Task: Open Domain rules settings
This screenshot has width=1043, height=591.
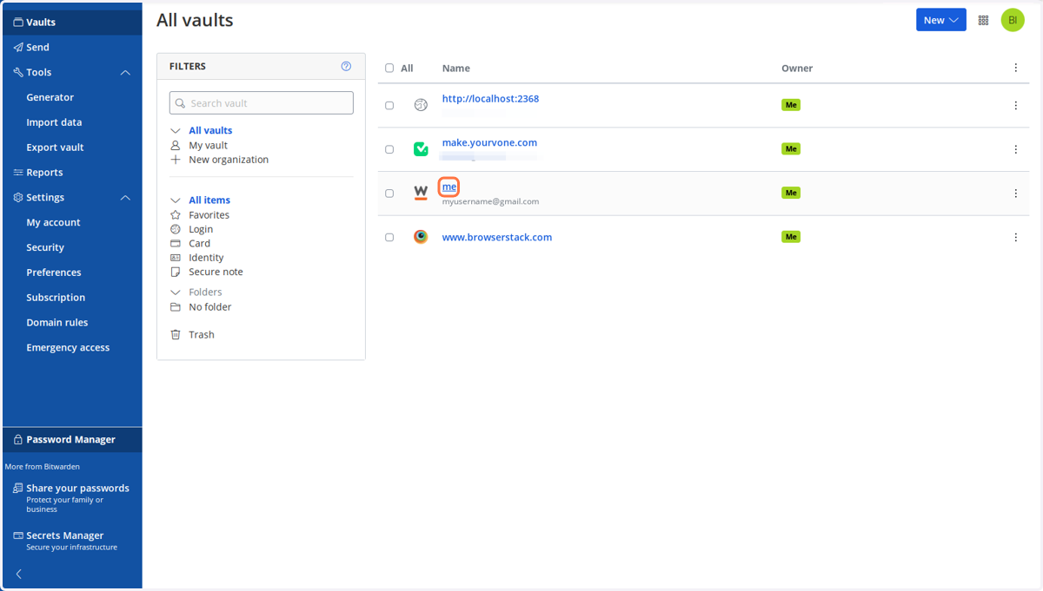Action: [x=57, y=323]
